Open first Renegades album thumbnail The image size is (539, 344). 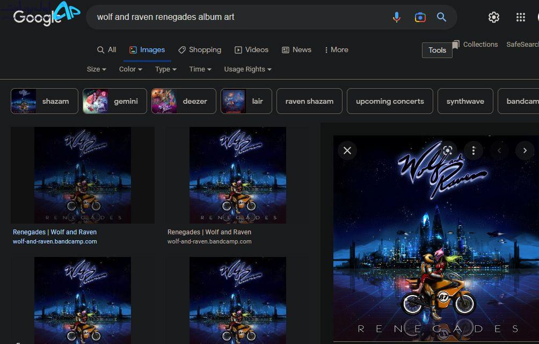pos(83,175)
